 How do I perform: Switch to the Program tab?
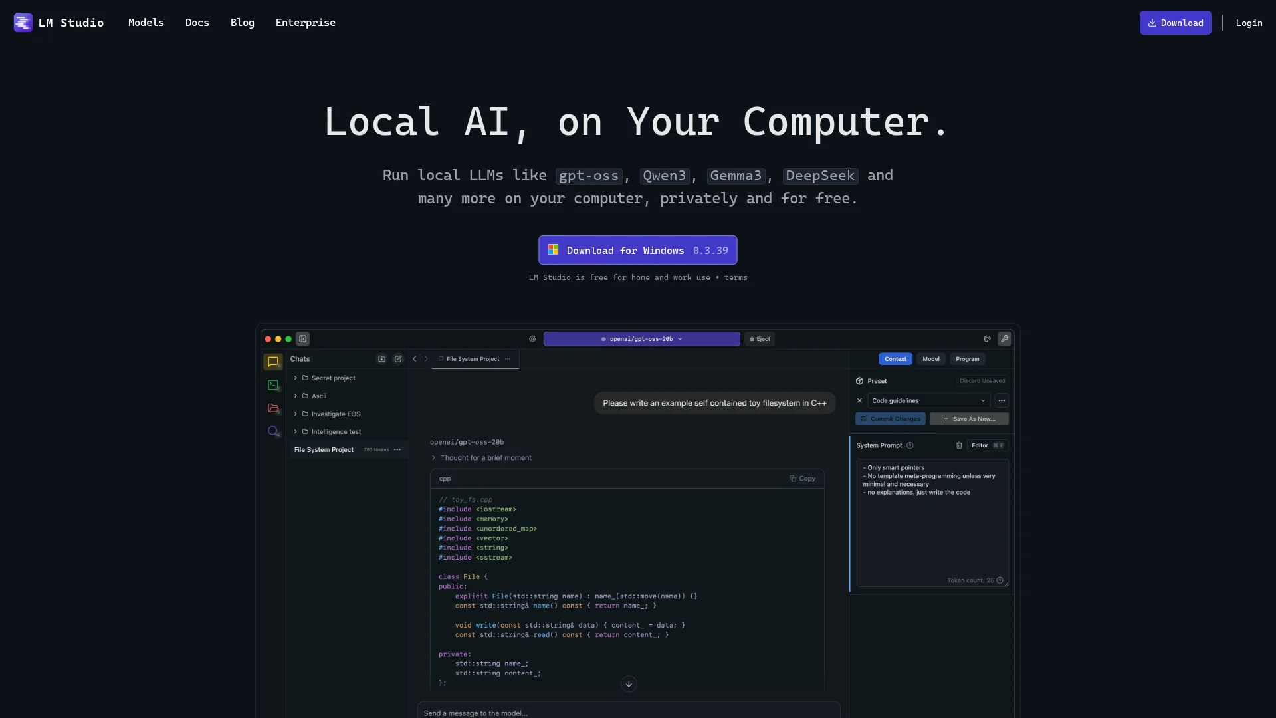point(968,359)
